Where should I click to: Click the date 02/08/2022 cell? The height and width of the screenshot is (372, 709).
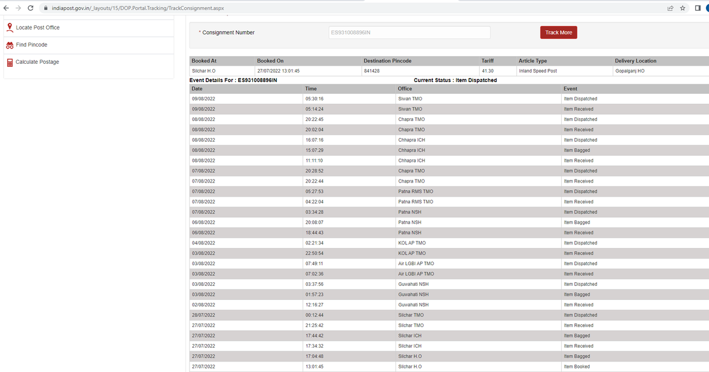coord(203,305)
